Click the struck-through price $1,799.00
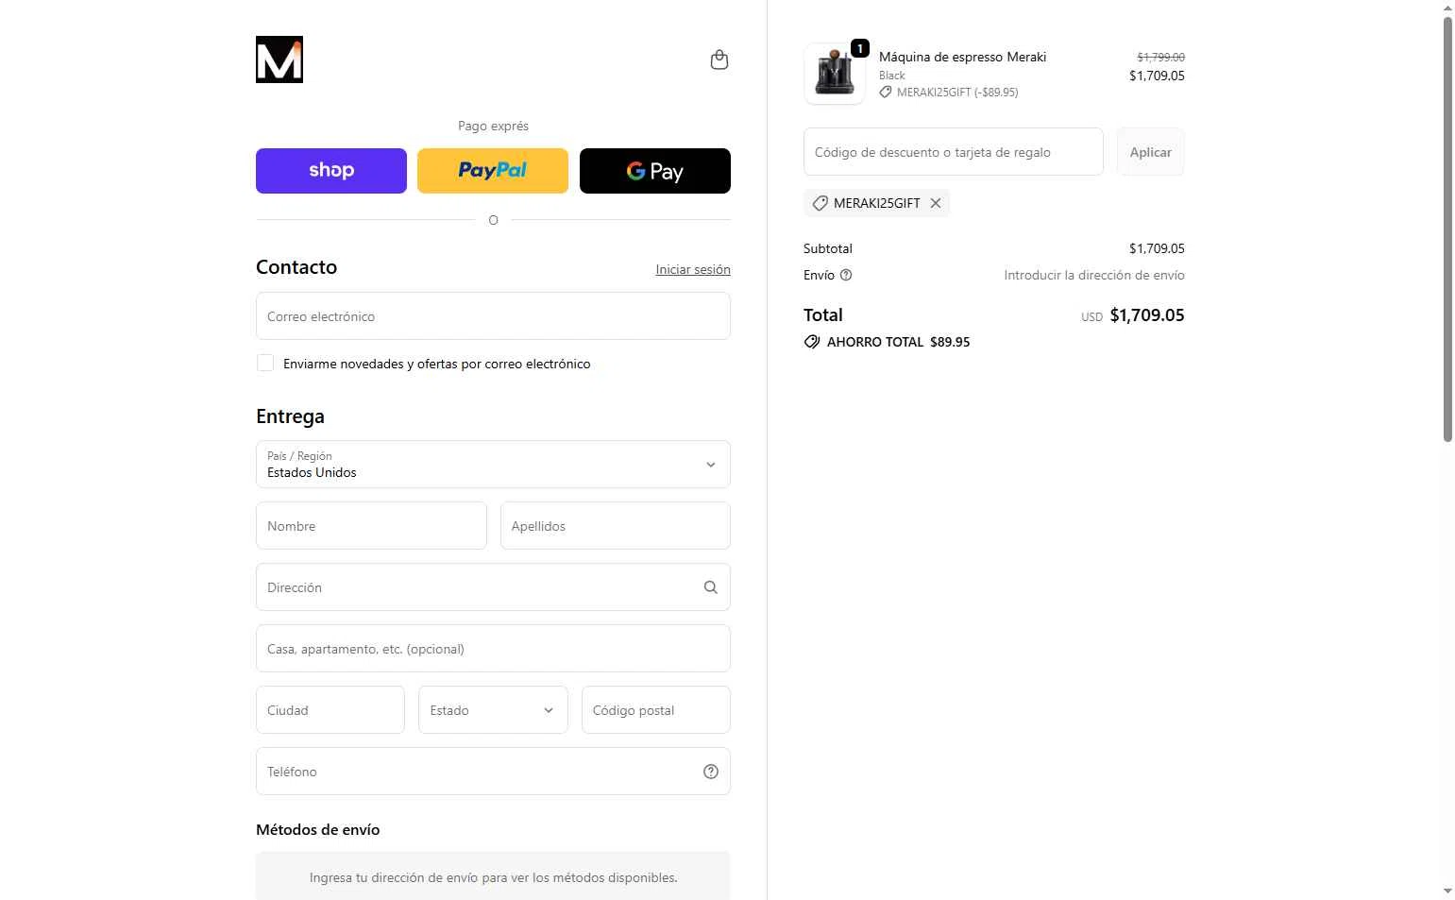 click(1160, 58)
